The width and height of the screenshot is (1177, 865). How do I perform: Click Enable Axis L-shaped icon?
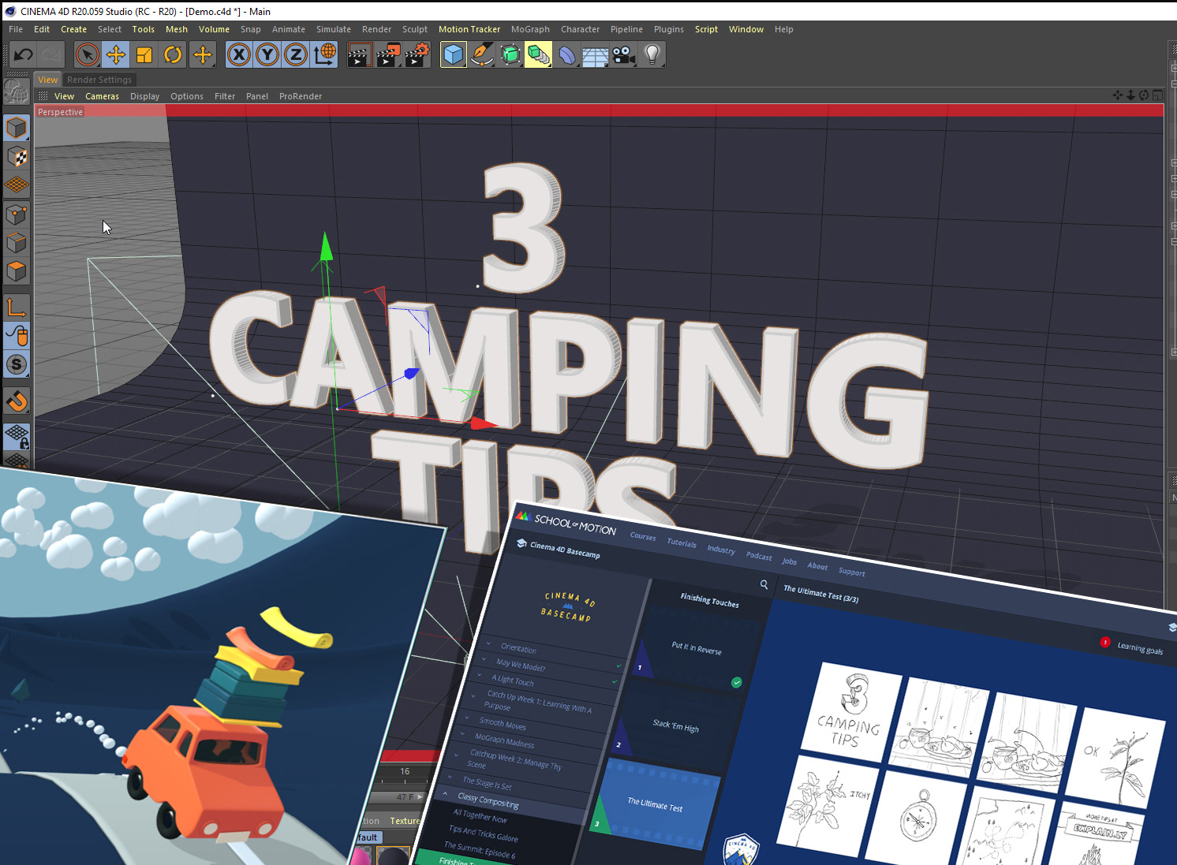tap(17, 308)
